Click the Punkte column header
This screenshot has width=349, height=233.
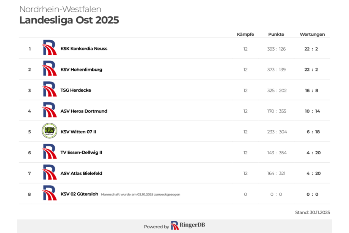point(276,34)
